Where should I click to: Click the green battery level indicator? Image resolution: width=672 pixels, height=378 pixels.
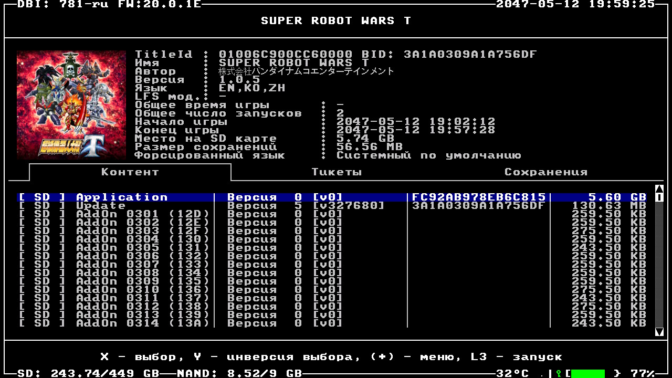[x=587, y=374]
